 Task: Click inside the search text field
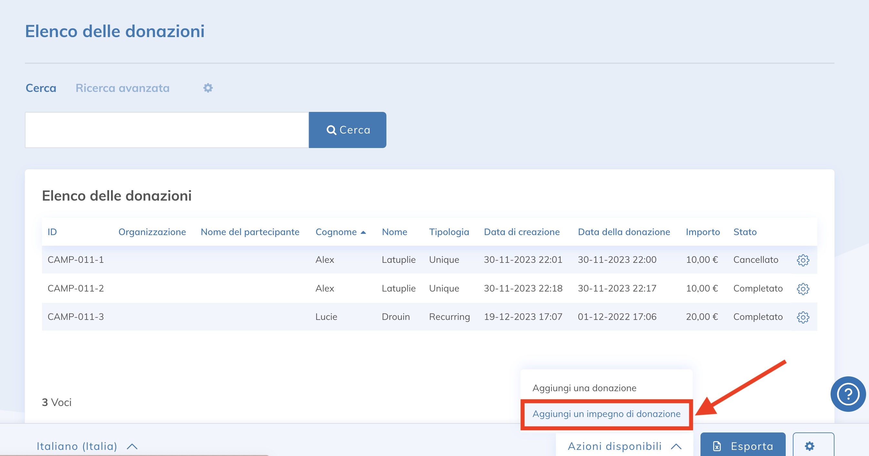pos(165,130)
